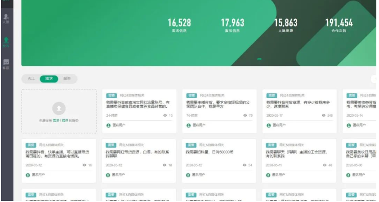Click user avatar on the 主播带货 短视频 card
This screenshot has height=202, width=379.
(188, 126)
